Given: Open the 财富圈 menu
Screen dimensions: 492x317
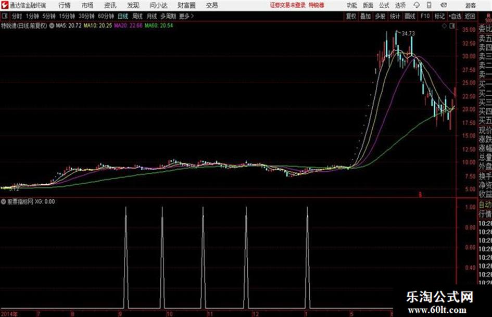Looking at the screenshot, I should click(x=186, y=5).
